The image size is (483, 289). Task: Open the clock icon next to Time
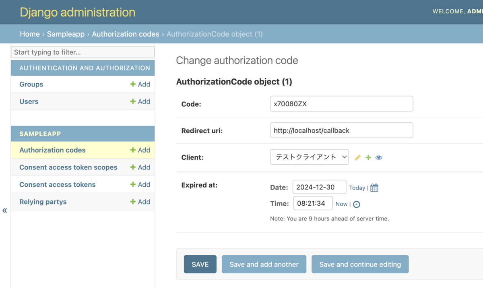[x=357, y=204]
